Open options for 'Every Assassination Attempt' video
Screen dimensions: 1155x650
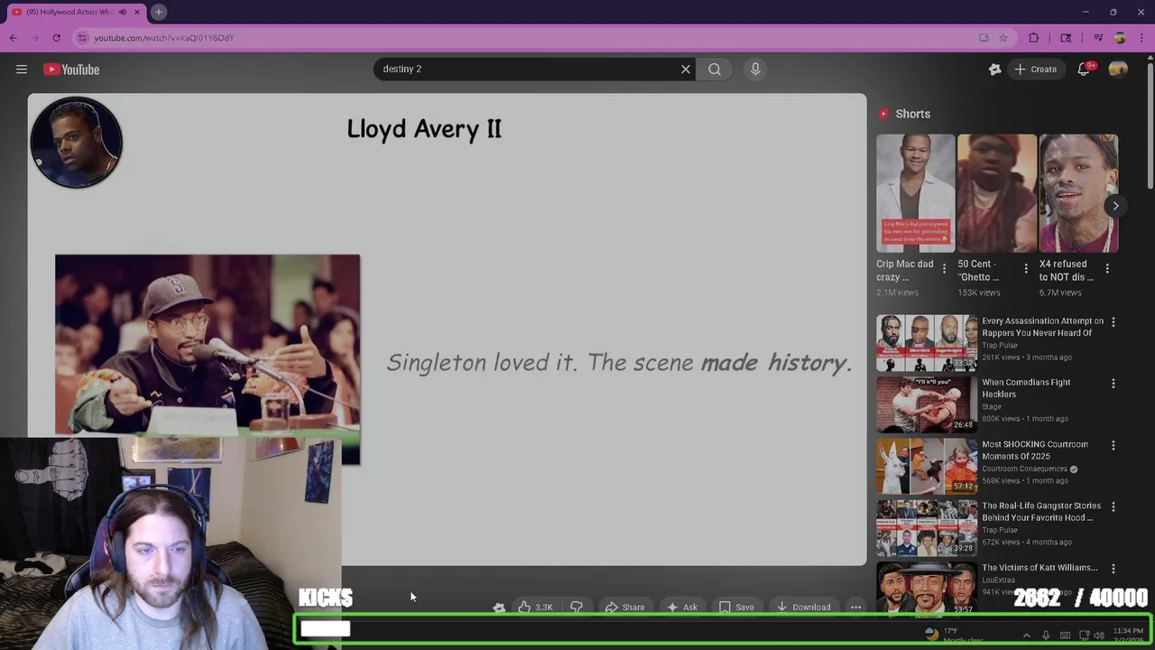[x=1113, y=322]
